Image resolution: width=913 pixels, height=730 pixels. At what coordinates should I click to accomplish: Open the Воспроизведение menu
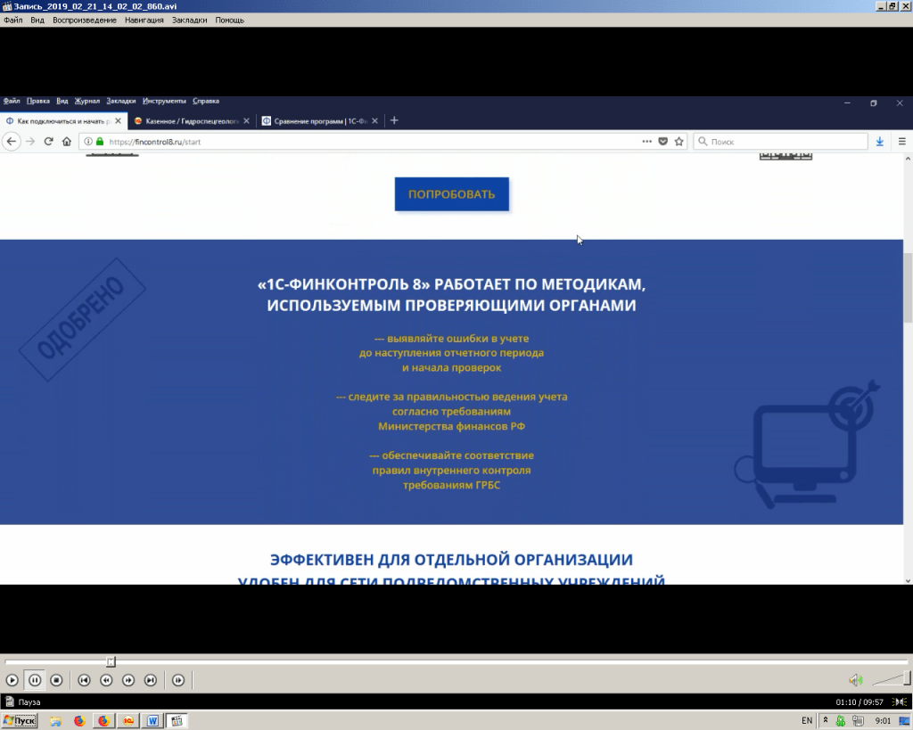coord(85,20)
